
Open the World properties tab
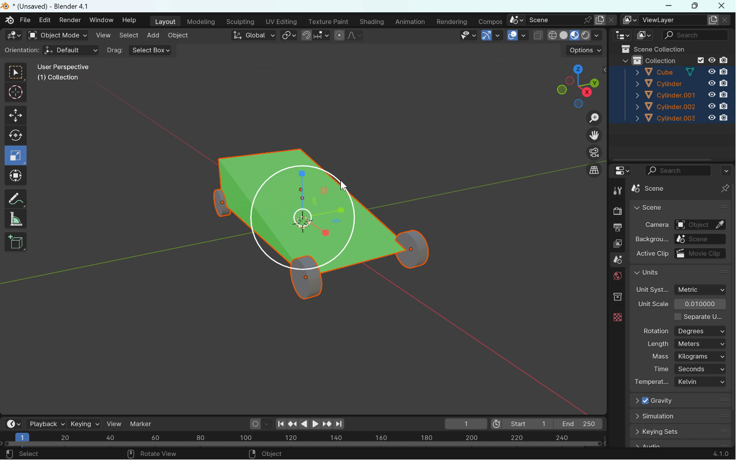click(x=618, y=277)
